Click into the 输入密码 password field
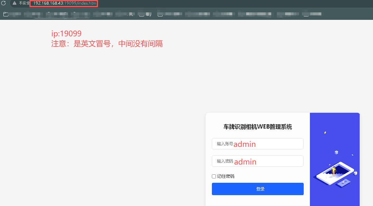Screen dimensions: 373x206 click(x=258, y=161)
